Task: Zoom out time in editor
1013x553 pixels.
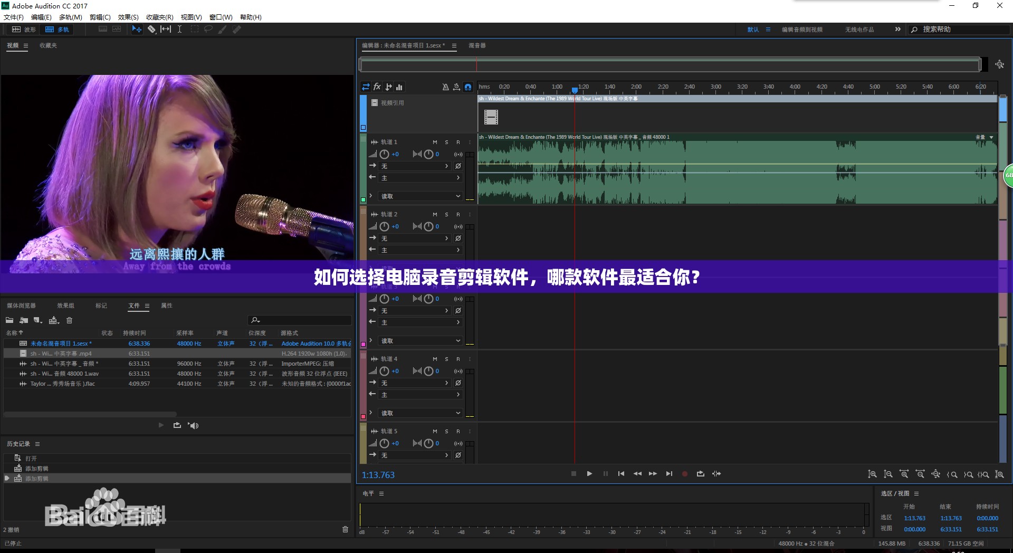Action: pos(920,474)
